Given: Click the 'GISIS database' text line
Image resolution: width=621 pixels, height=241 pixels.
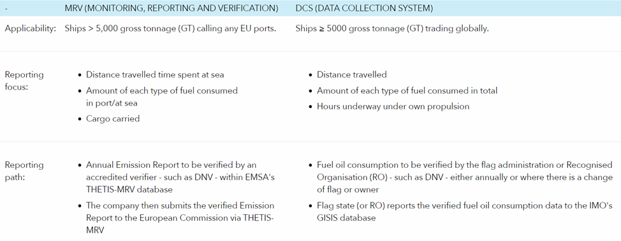Looking at the screenshot, I should (x=346, y=217).
